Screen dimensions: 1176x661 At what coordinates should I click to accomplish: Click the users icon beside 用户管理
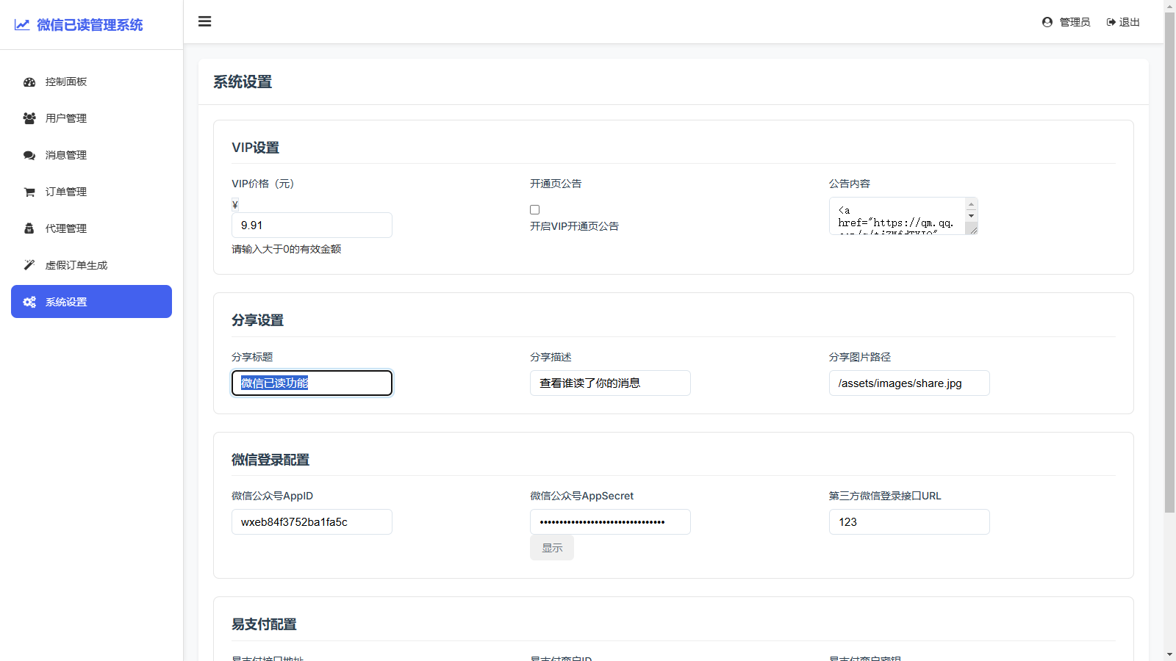(29, 118)
